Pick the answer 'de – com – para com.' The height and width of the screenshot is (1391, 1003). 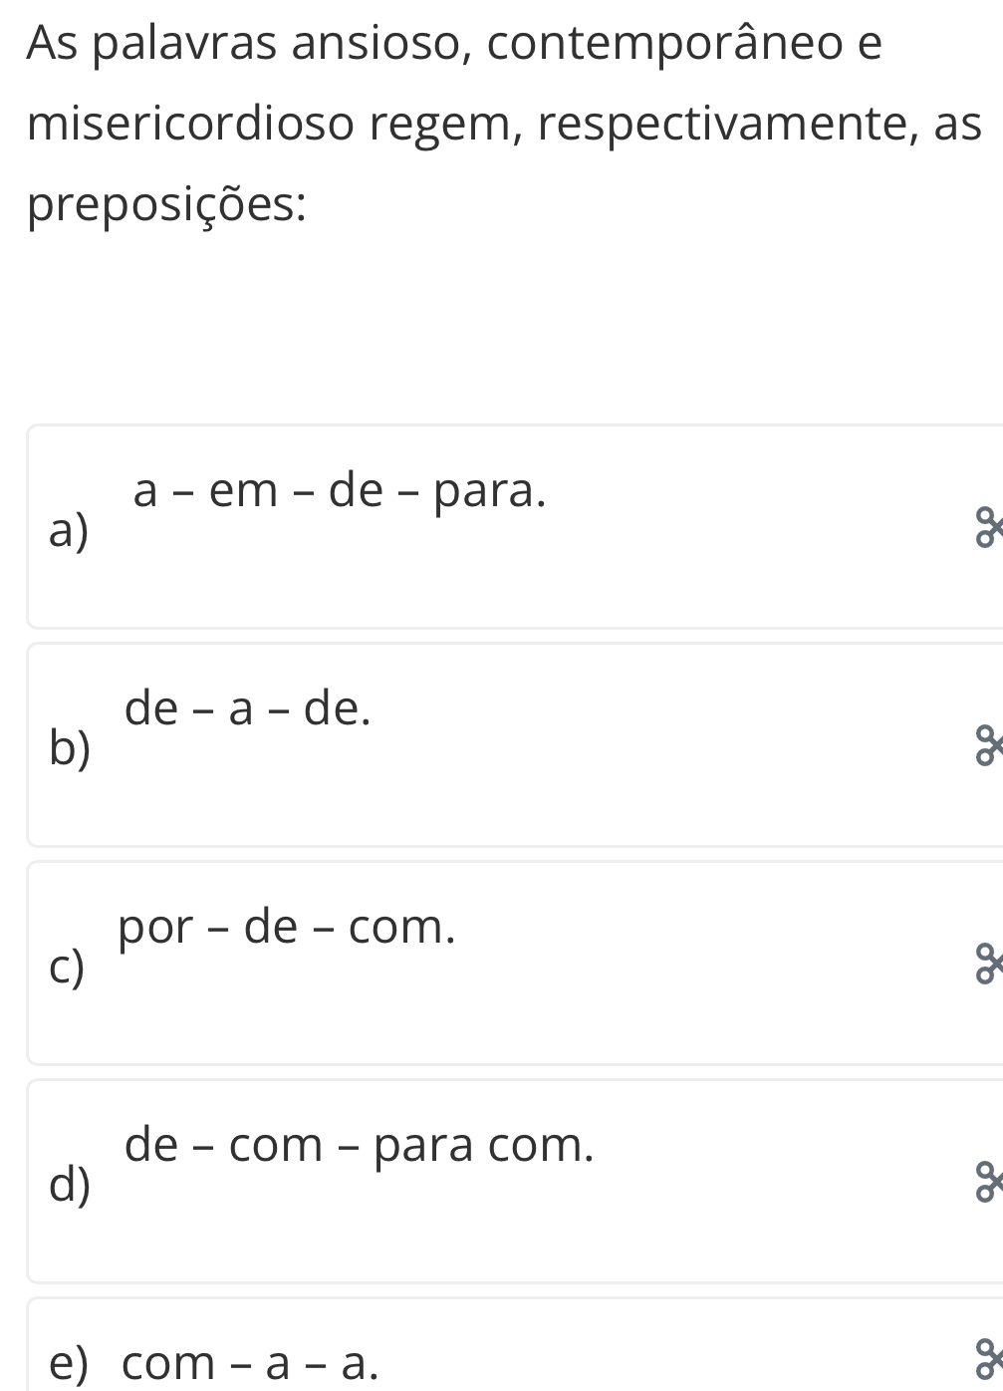point(360,1146)
